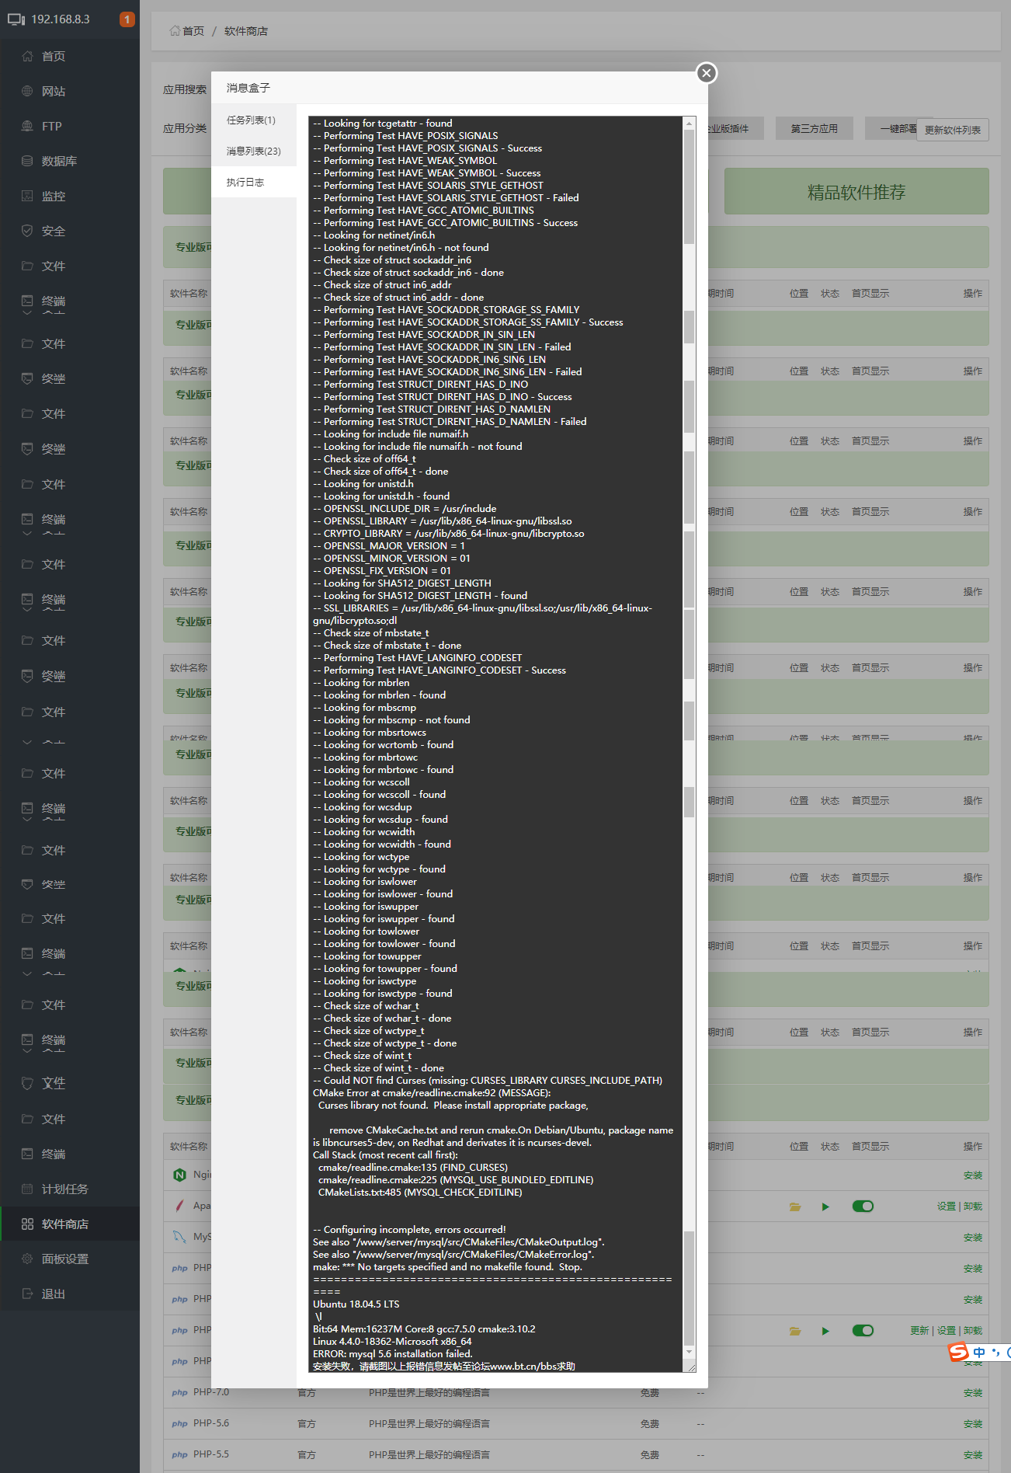Open 面板设置 panel settings in sidebar
Screen dimensions: 1011x1473
point(64,1259)
